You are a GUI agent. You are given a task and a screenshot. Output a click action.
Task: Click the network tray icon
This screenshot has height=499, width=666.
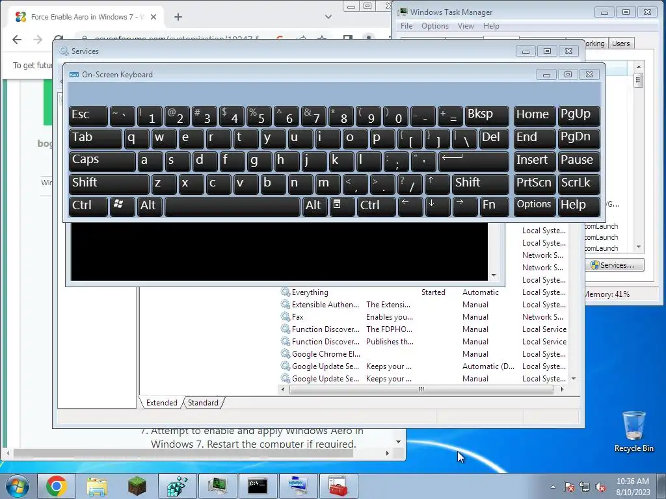pos(585,487)
